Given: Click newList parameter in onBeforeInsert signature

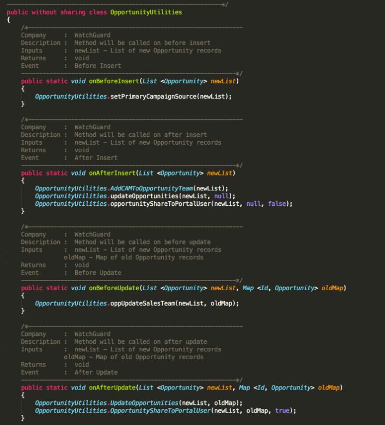Looking at the screenshot, I should [223, 81].
